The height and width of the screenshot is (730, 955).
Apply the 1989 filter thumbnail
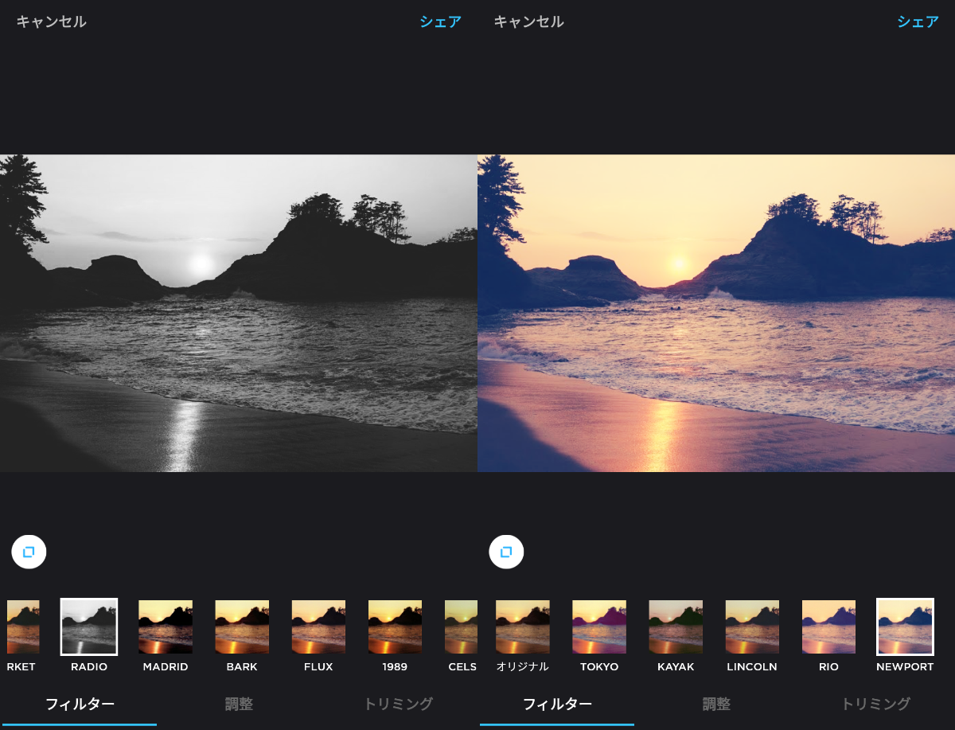point(395,627)
